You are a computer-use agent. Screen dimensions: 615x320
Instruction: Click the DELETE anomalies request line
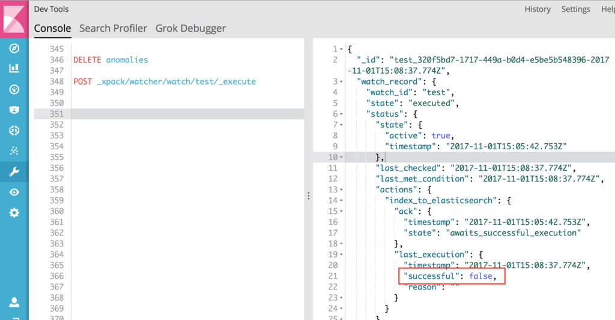[111, 60]
